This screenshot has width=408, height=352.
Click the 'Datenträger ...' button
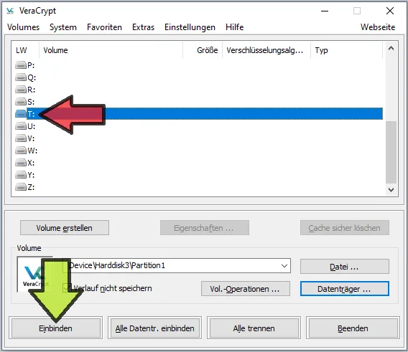point(345,289)
